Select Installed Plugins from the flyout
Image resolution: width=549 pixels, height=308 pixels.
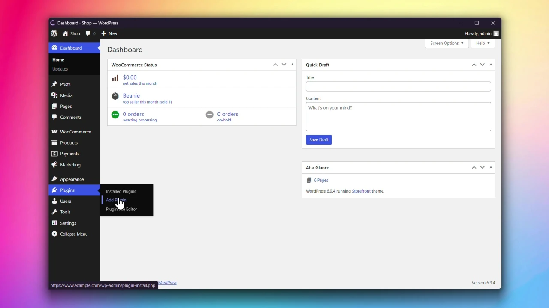click(x=121, y=191)
